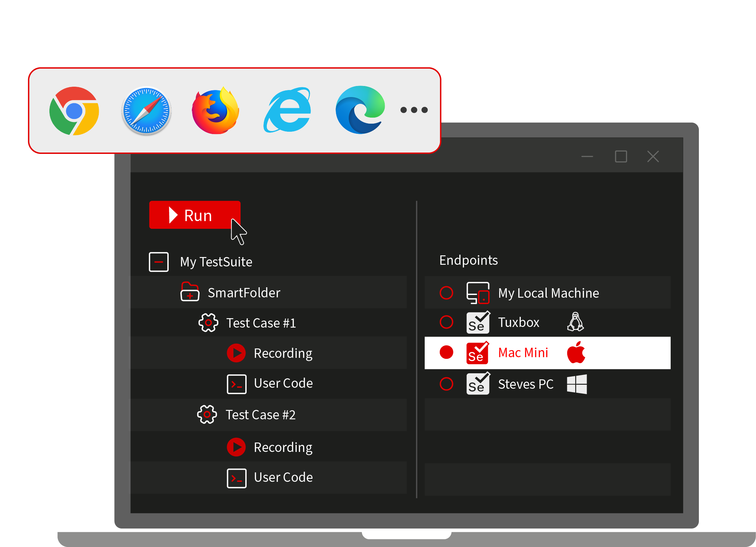Click the Apple logo beside Mac Mini
This screenshot has height=547, width=756.
(576, 352)
